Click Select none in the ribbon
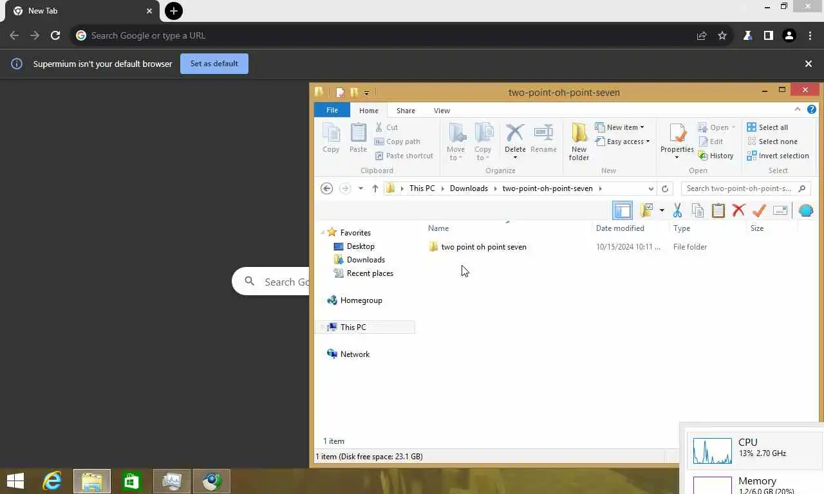 coord(772,142)
